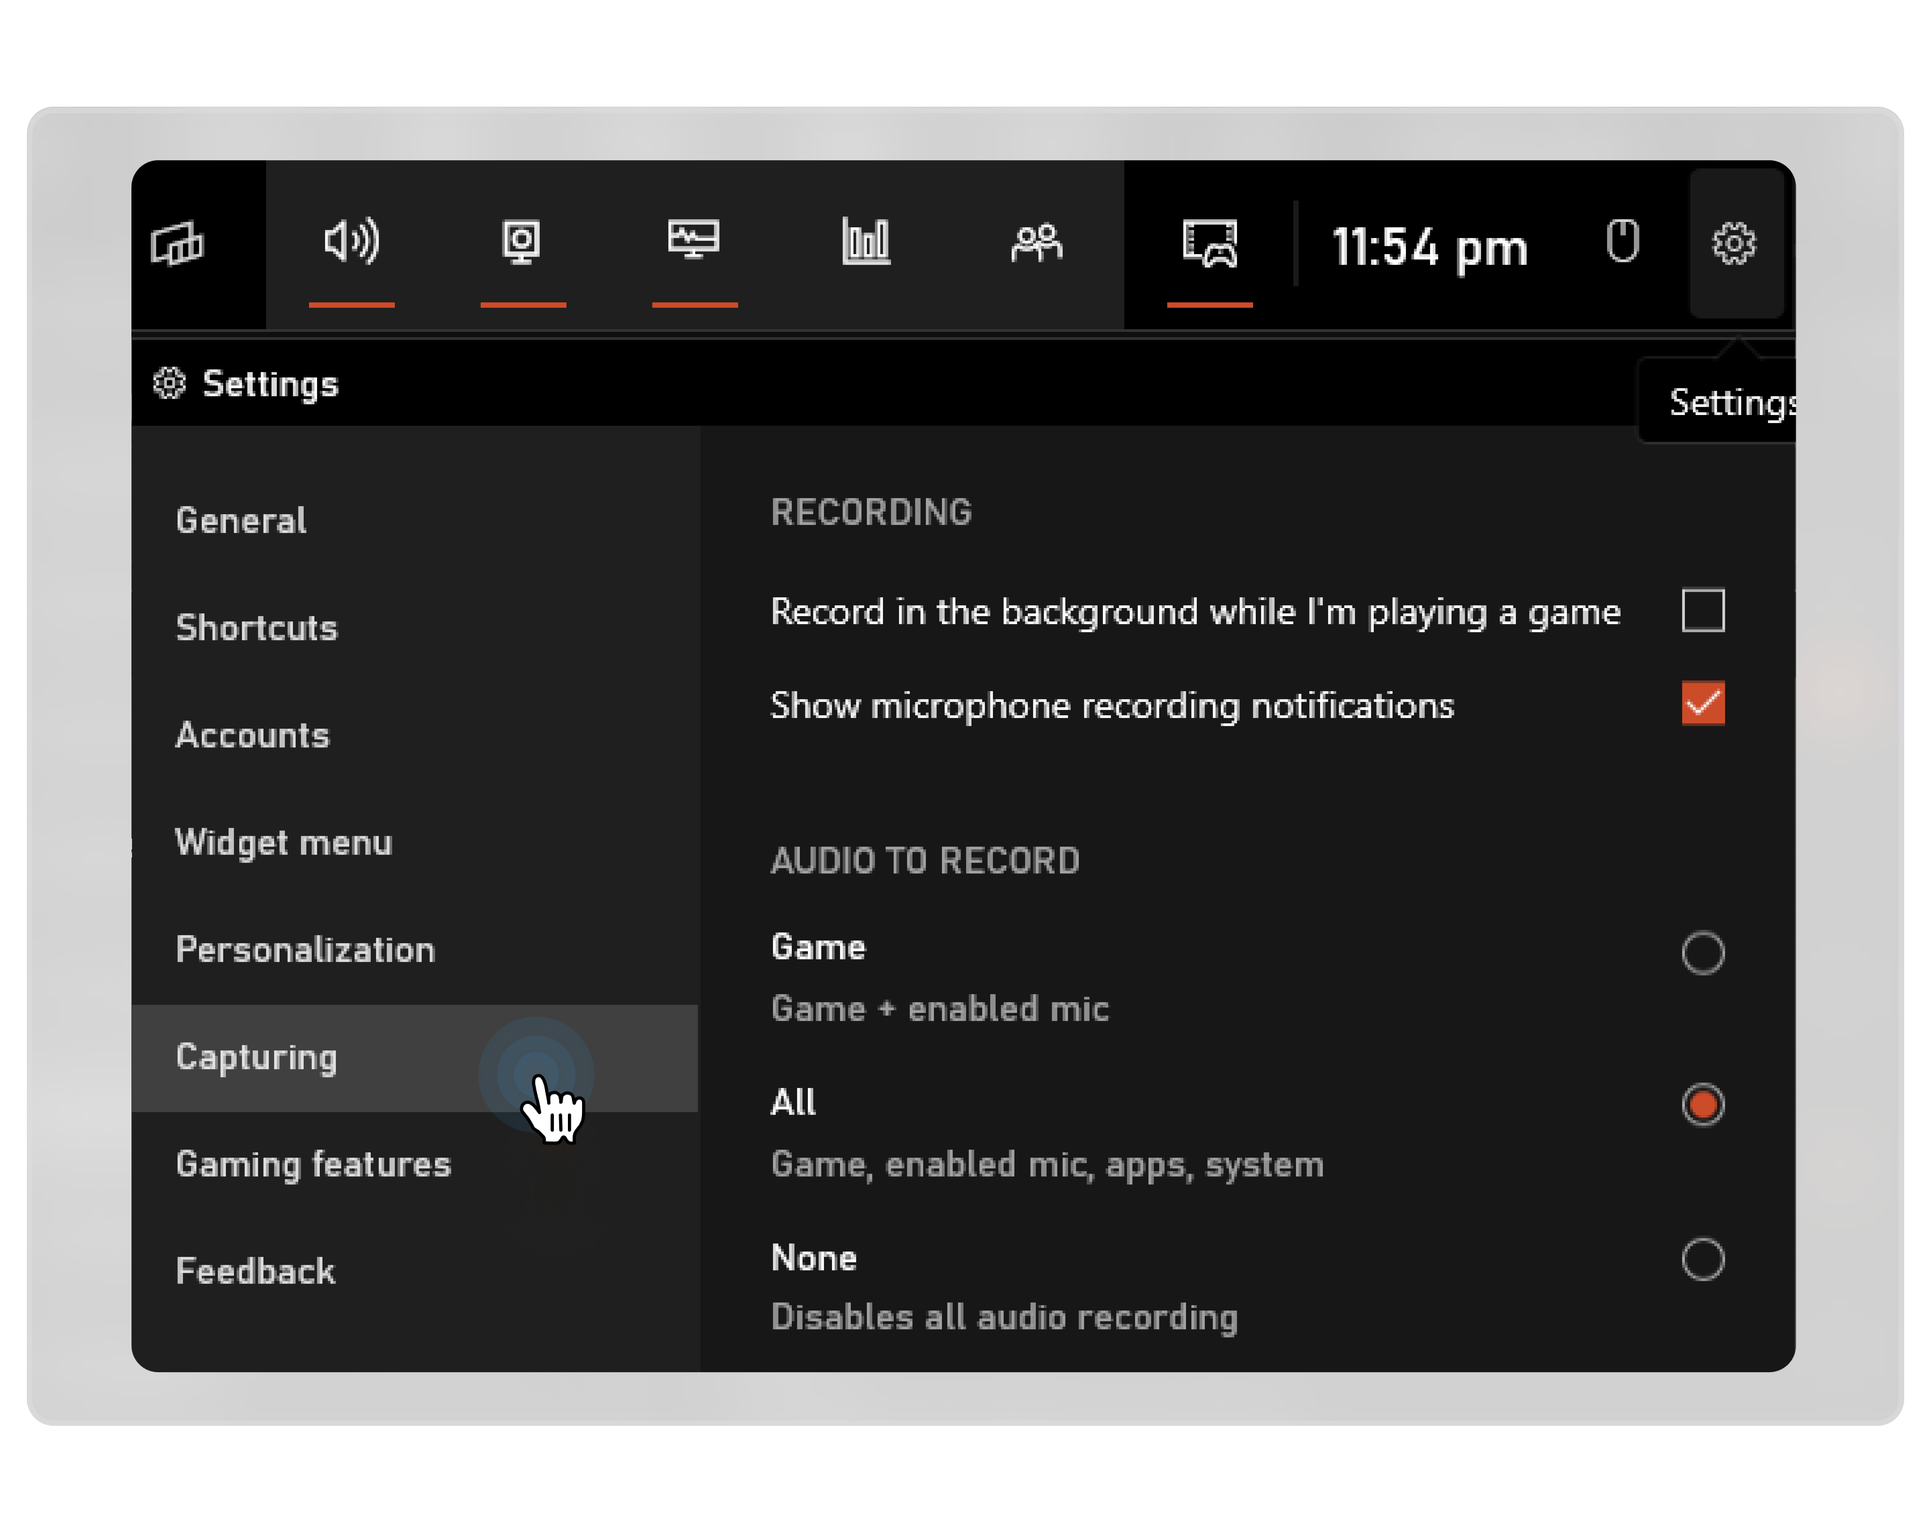Open Gaming features section
Screen dimensions: 1931x1529
click(313, 1164)
